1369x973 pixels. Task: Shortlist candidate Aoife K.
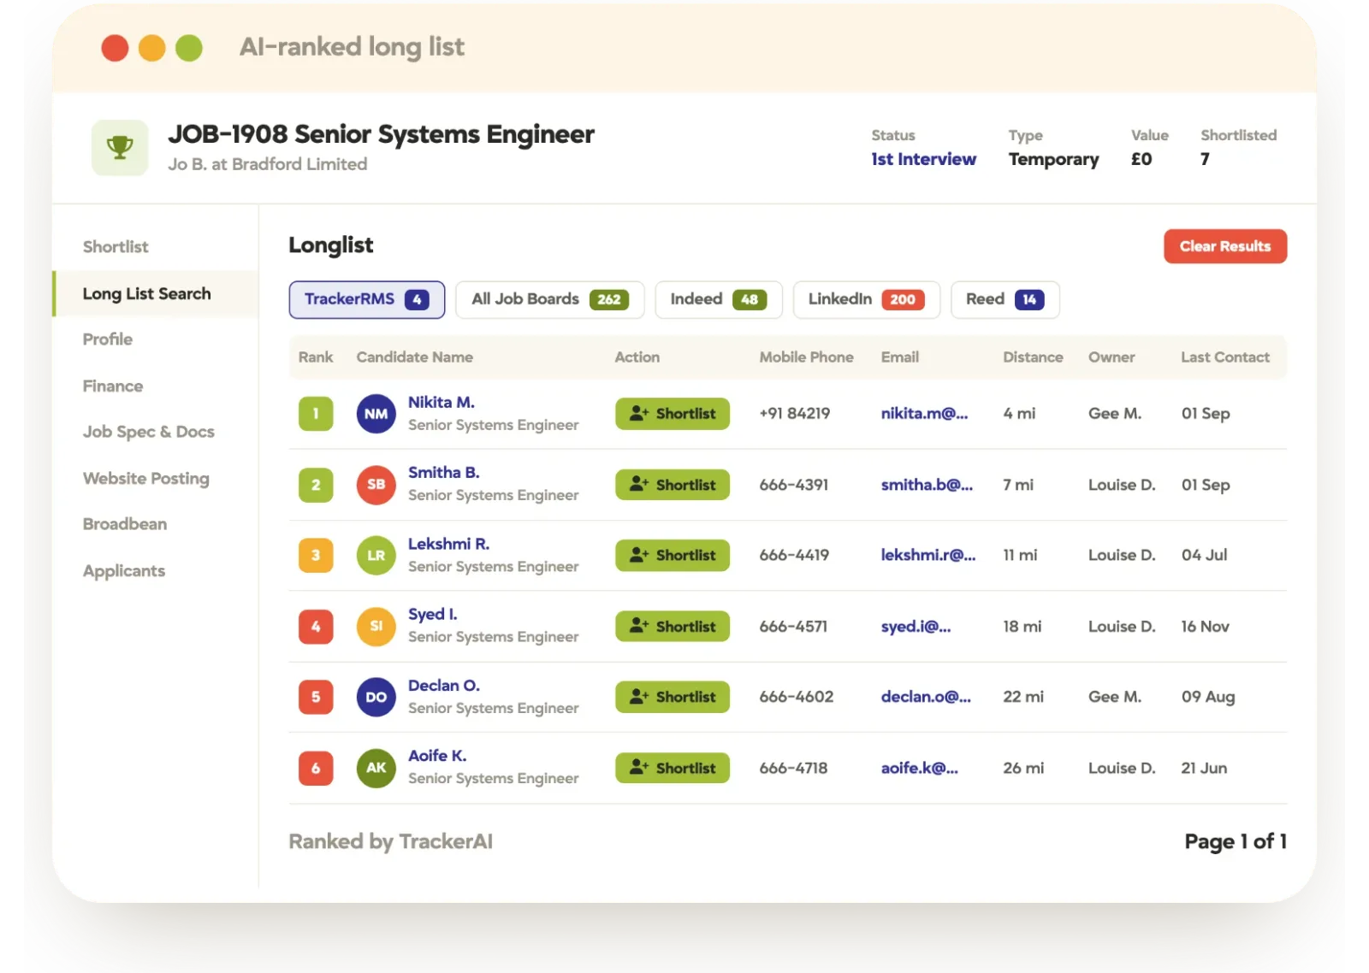coord(673,768)
